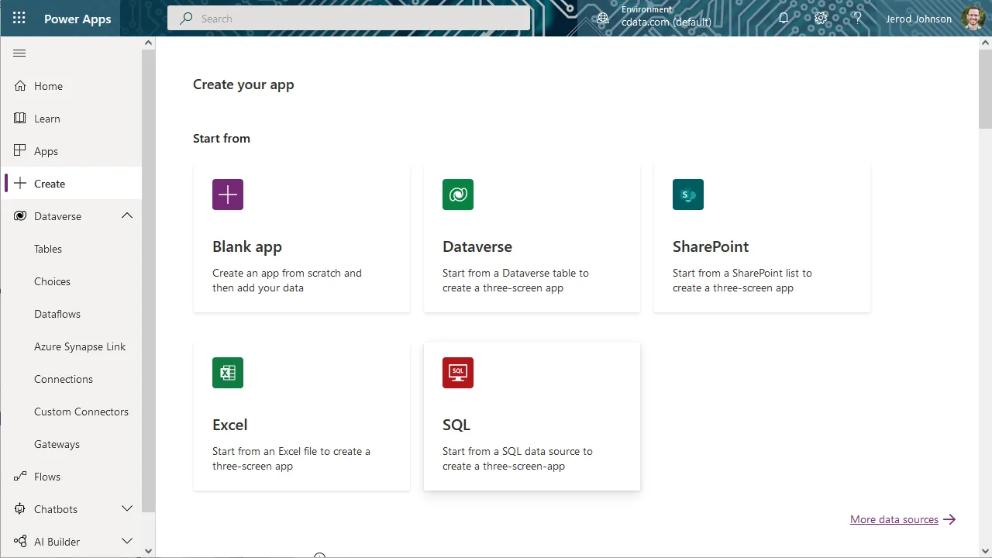Select the Flows icon in the sidebar
This screenshot has width=992, height=558.
tap(19, 477)
